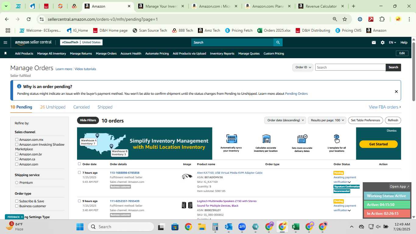
Task: Open View FBA orders link
Action: pos(385,107)
